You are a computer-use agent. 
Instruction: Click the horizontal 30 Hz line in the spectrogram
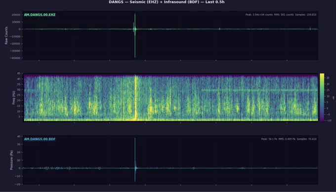(x=259, y=90)
